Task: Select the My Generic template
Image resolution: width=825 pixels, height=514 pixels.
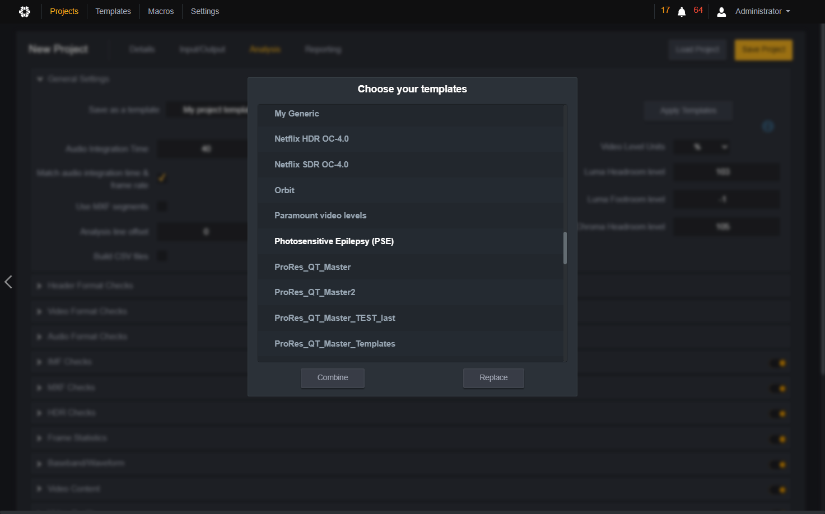Action: point(411,114)
